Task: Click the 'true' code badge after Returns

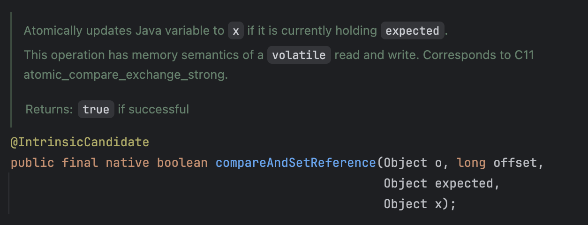Action: click(x=96, y=109)
